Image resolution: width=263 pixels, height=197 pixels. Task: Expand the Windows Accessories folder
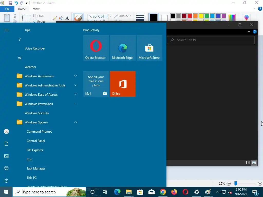pos(47,76)
